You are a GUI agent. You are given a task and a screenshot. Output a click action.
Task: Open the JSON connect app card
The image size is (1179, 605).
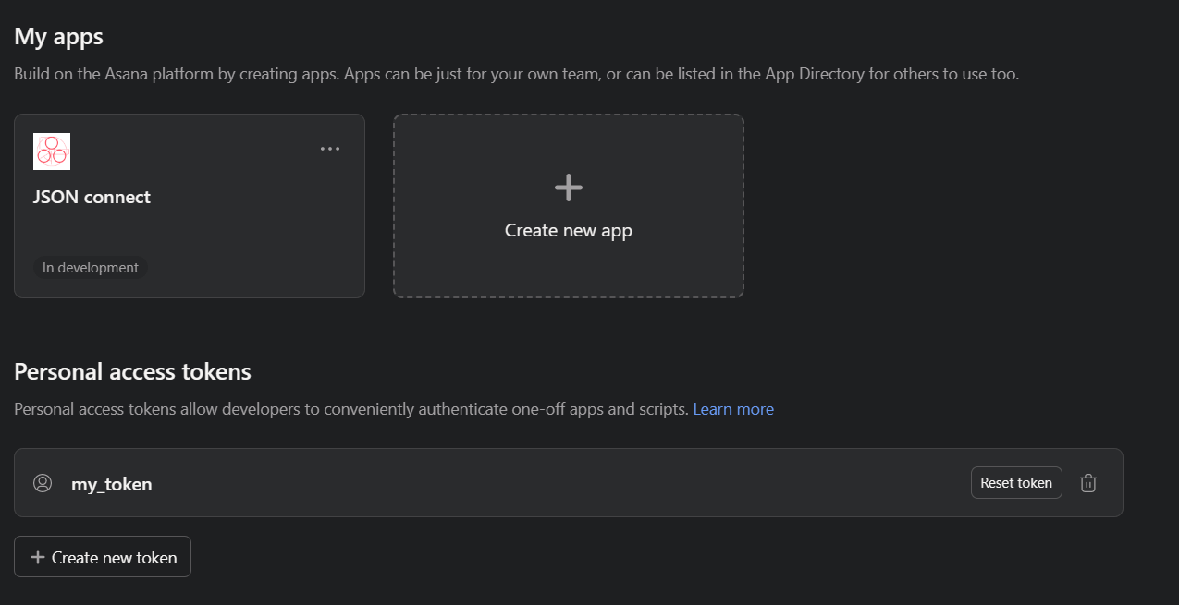[190, 205]
